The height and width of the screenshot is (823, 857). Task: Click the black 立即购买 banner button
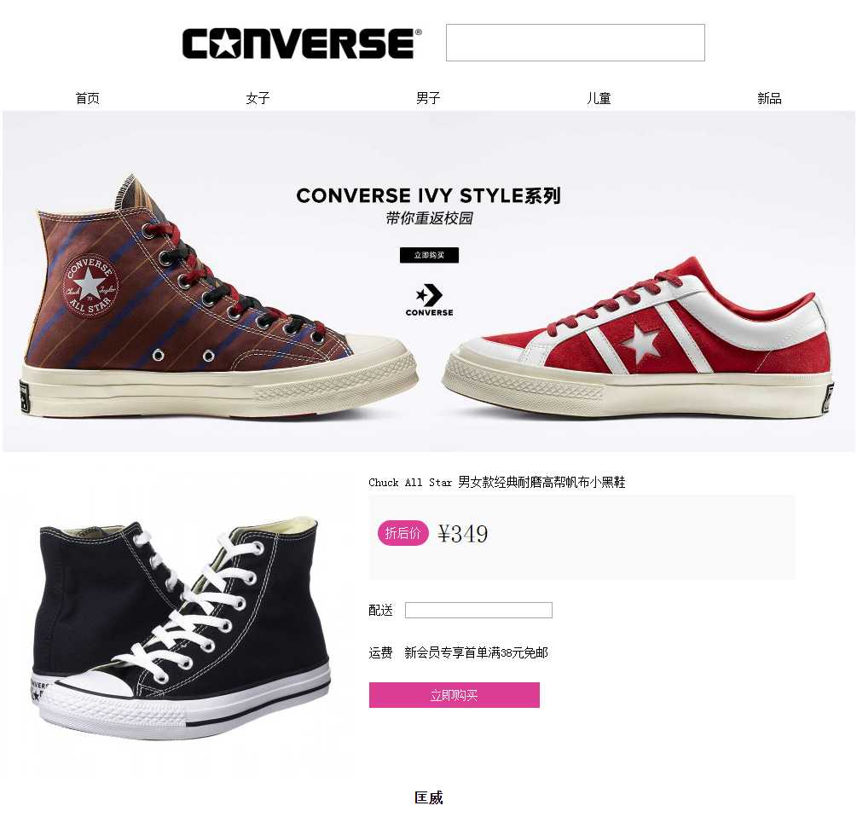click(x=429, y=255)
